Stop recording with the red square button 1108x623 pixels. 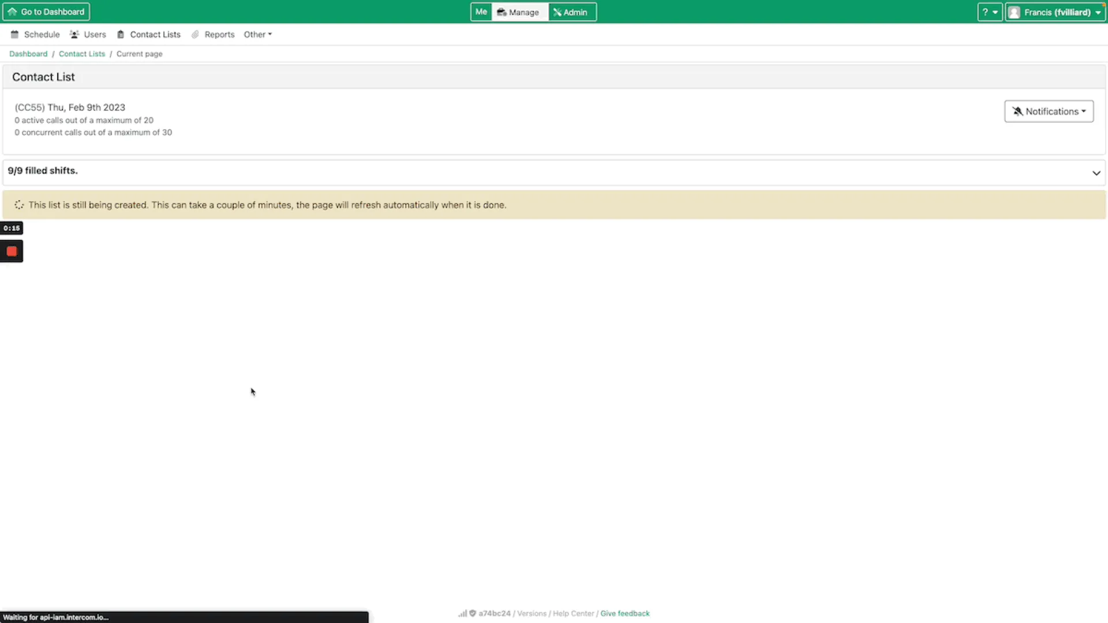pos(12,251)
